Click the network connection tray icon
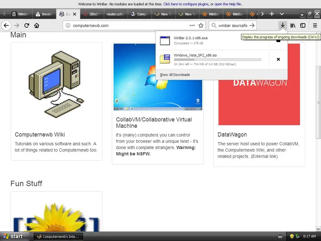321x241 pixels. click(x=297, y=236)
